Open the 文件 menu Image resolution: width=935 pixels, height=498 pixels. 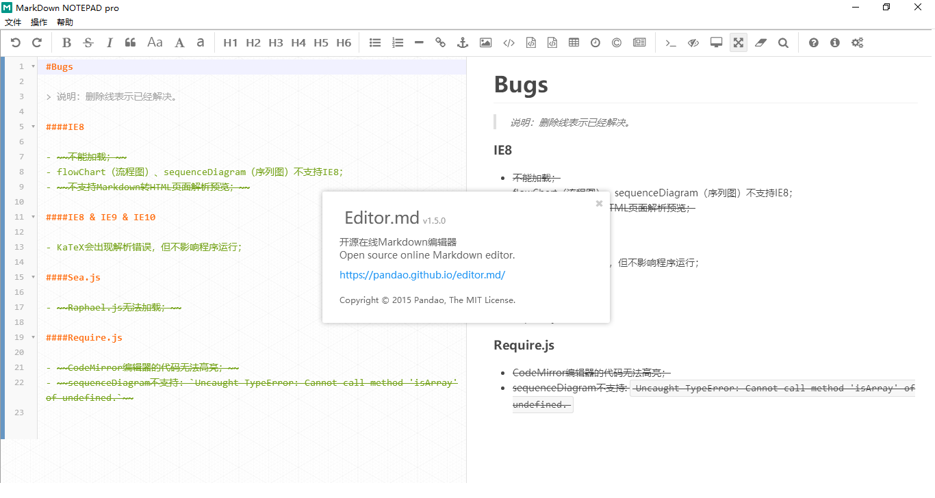13,23
